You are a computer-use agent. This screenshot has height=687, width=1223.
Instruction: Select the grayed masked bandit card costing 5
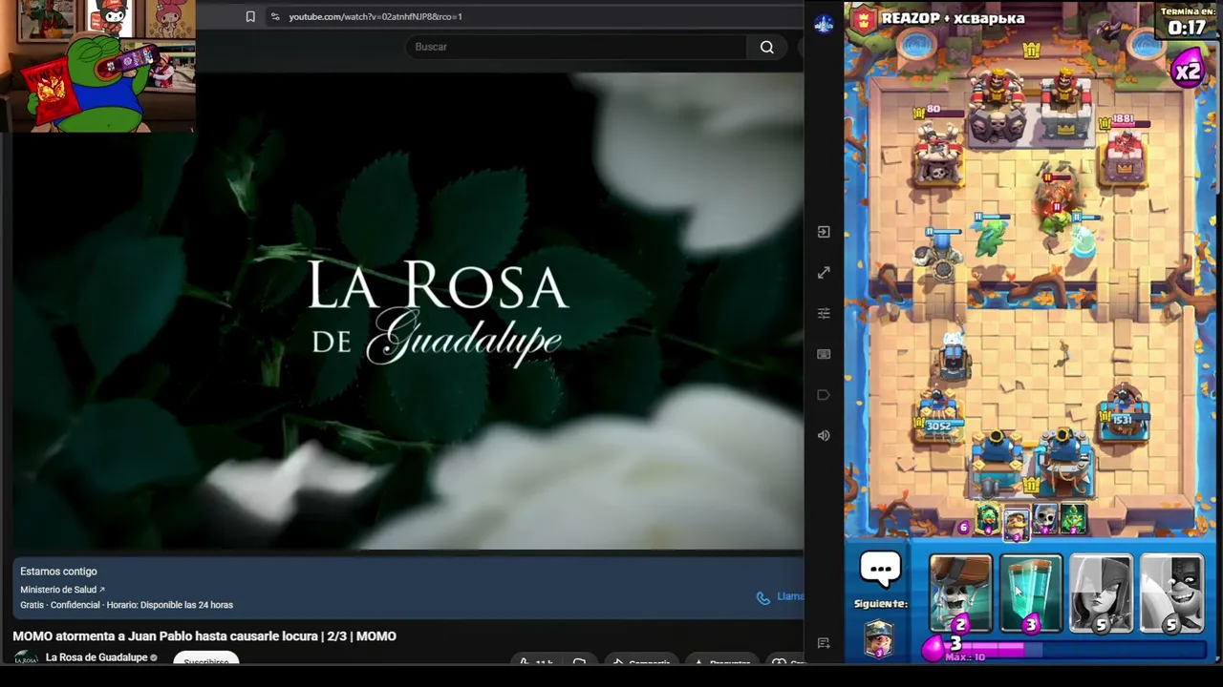click(1172, 594)
